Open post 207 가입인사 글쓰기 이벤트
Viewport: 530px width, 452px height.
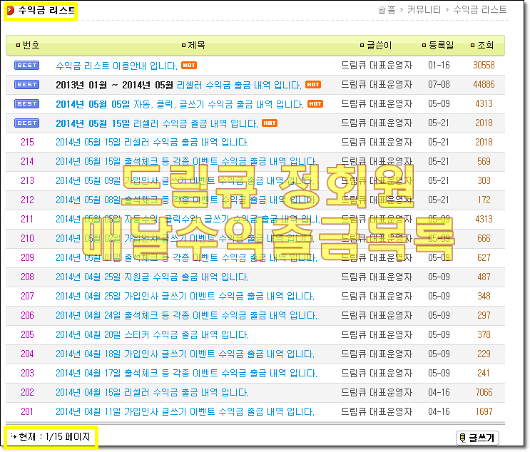click(185, 297)
